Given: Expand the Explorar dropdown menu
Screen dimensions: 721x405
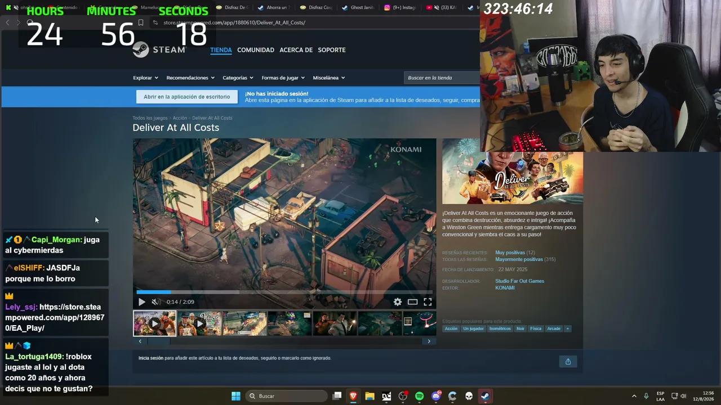Looking at the screenshot, I should pos(145,78).
